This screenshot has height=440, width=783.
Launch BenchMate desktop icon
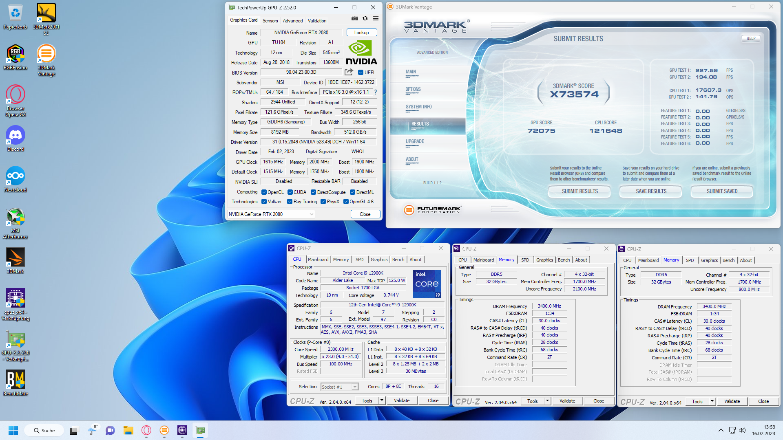click(x=15, y=383)
